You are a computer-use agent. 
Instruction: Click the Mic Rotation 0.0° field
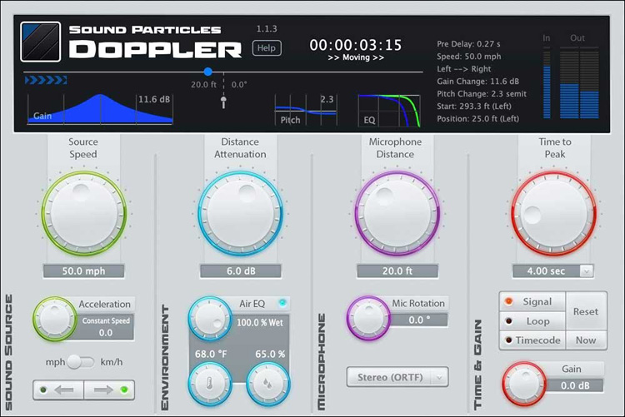[418, 320]
